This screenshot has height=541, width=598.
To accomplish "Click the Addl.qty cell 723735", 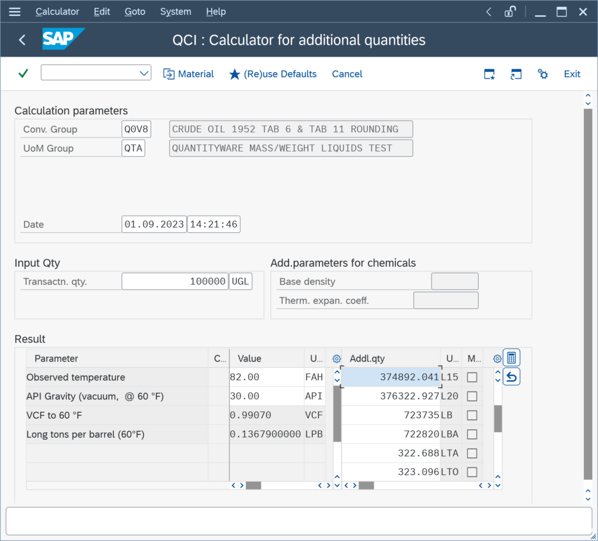I will 391,415.
